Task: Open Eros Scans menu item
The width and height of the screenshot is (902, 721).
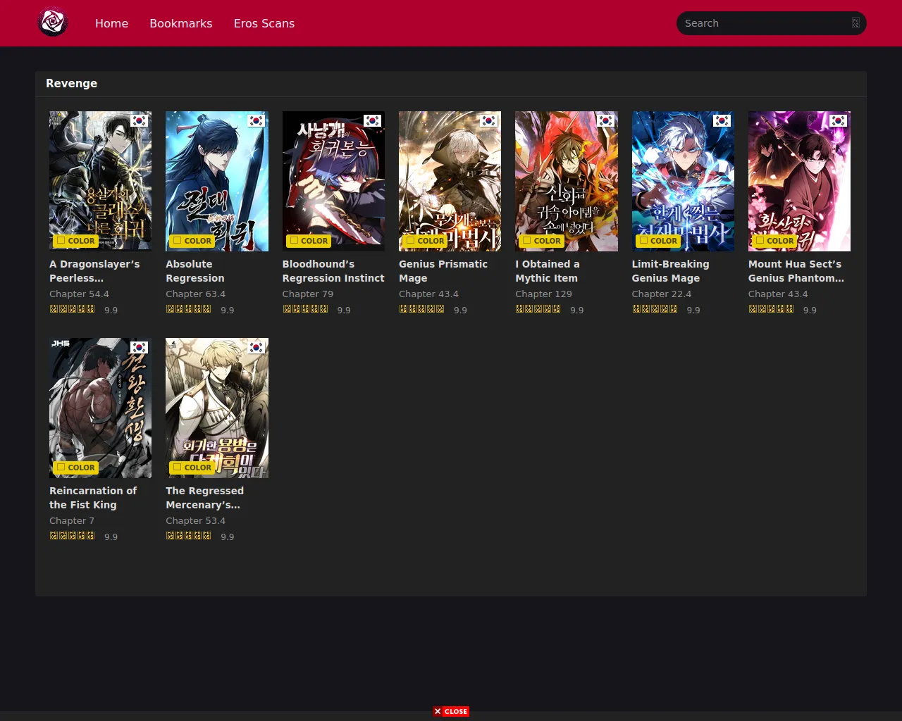Action: click(x=264, y=23)
